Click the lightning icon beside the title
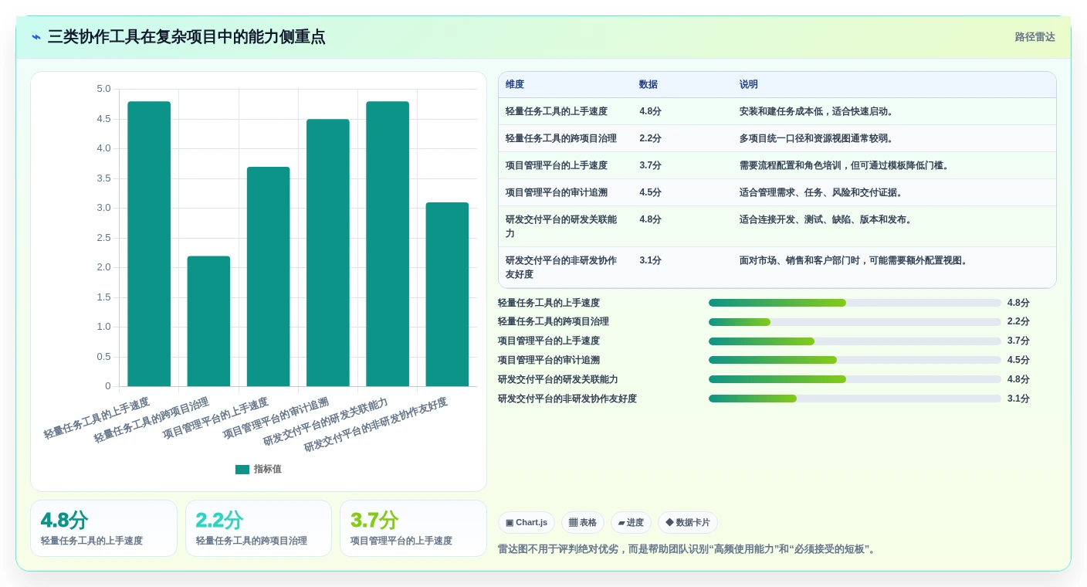Viewport: 1087px width, 587px height. pyautogui.click(x=36, y=37)
